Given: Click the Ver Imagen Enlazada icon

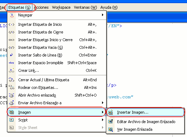Looking at the screenshot, I should [x=110, y=129].
